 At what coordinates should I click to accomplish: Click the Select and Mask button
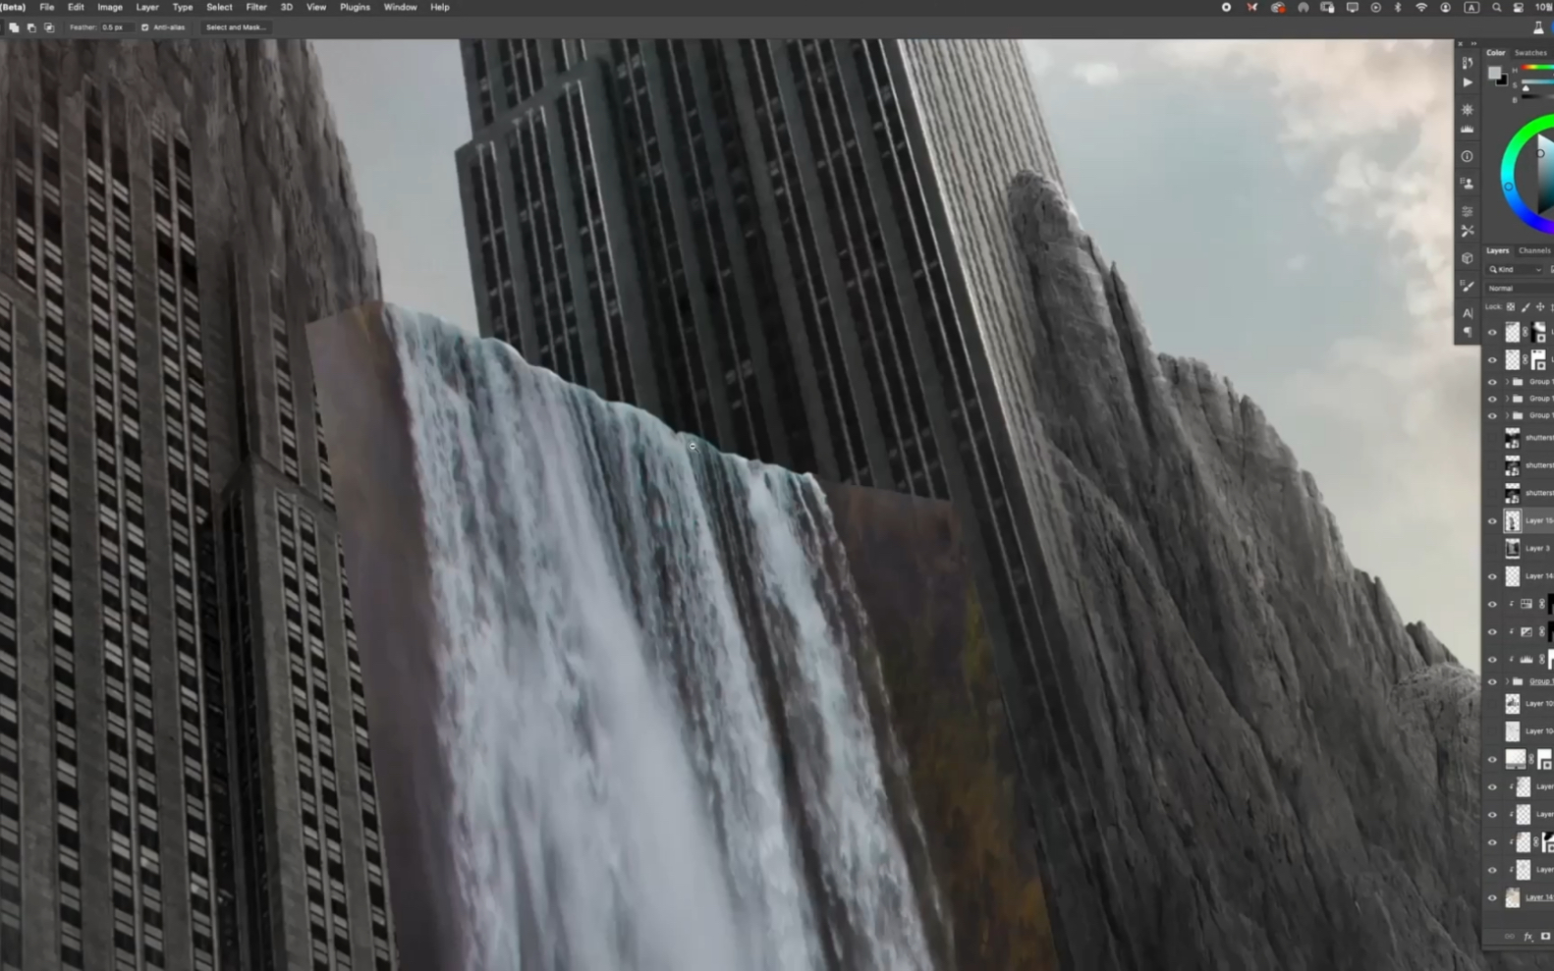point(235,27)
